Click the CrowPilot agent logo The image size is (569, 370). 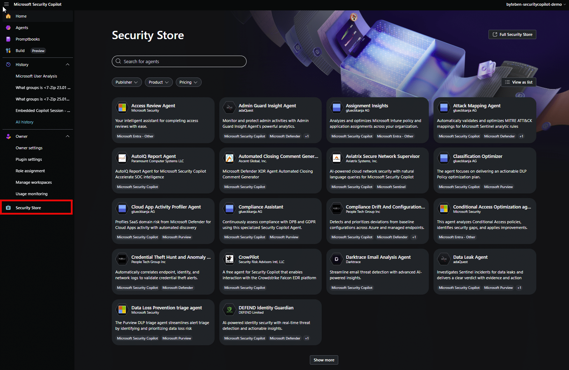pos(229,259)
